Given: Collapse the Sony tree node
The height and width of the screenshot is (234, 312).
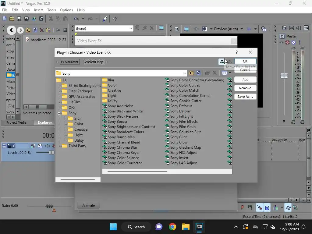Looking at the screenshot, I should coord(59,113).
